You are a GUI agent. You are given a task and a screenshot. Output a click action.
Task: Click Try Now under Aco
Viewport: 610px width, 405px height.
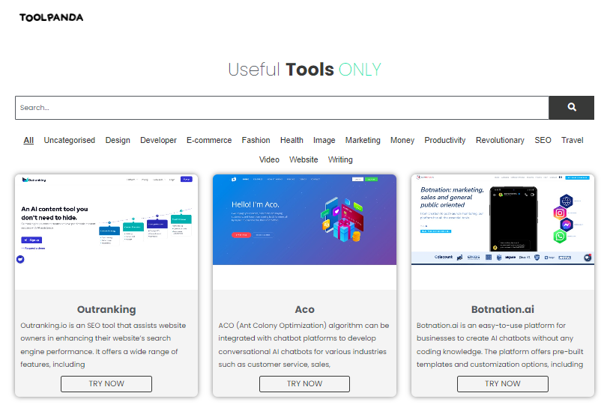point(304,383)
